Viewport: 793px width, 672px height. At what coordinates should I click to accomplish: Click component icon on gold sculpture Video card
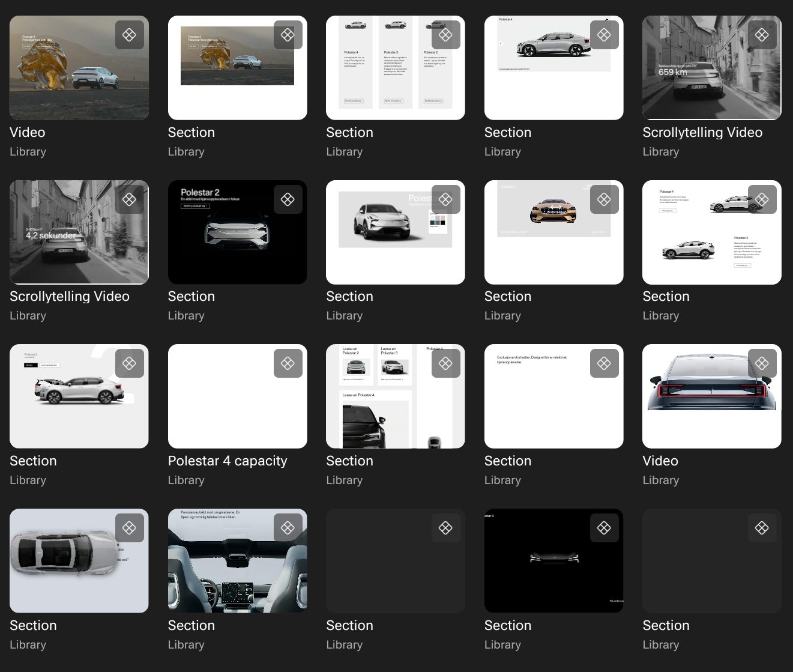click(x=130, y=35)
